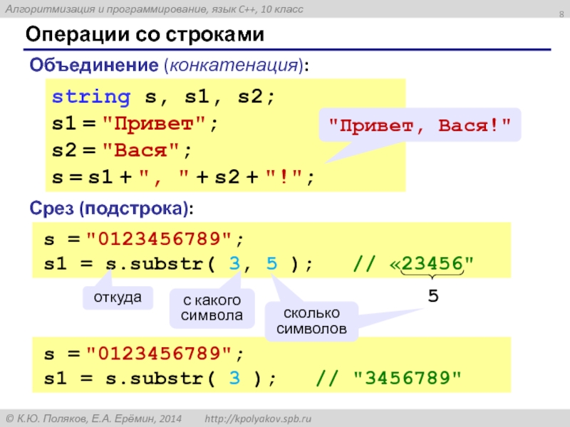Viewport: 570px width, 427px height.
Task: Open the link http://kpolyakov.spb.ru
Action: (x=258, y=418)
